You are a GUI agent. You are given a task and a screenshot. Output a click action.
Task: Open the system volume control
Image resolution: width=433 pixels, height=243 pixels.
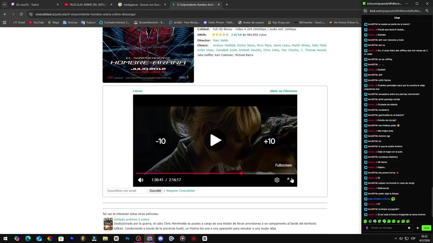401,238
